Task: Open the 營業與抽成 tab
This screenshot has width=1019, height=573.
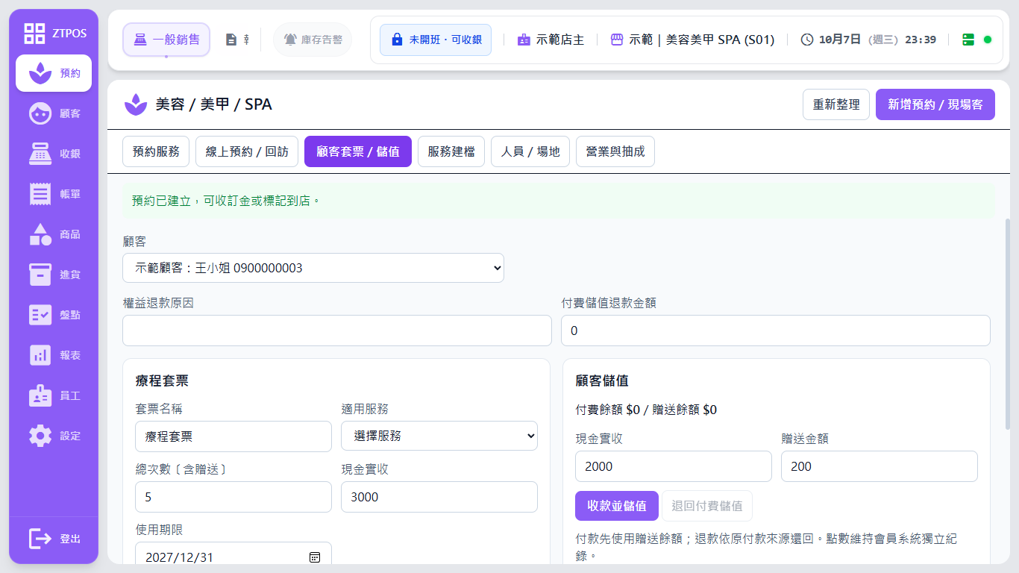Action: 615,151
